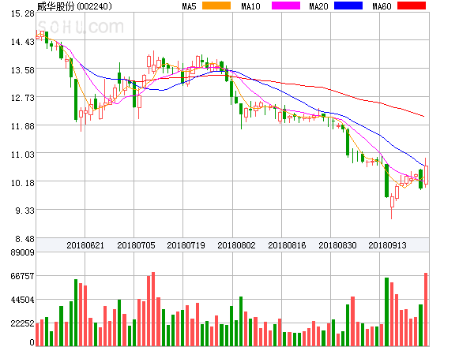Click the 66757 volume axis value
This screenshot has width=474, height=347.
click(23, 276)
